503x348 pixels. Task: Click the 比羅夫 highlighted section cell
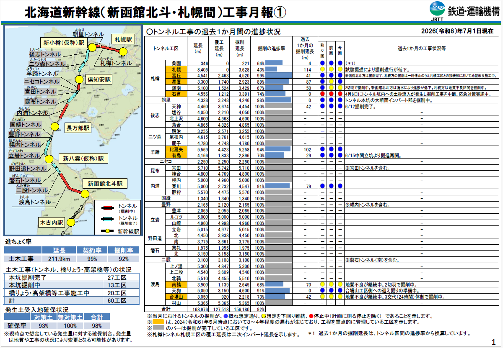[176, 149]
